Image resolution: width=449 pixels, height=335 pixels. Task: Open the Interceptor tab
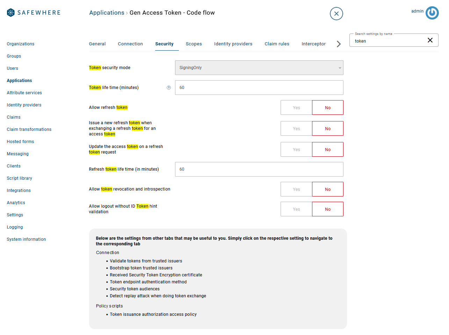[313, 44]
